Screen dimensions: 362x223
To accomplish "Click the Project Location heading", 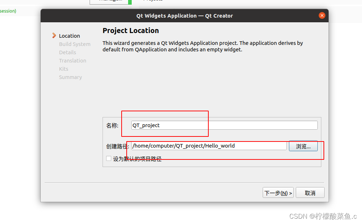I will click(131, 31).
